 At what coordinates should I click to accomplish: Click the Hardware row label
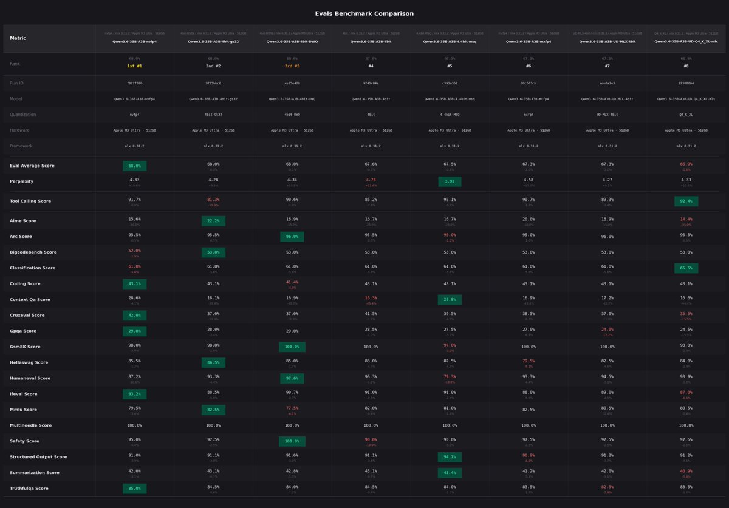pos(20,130)
